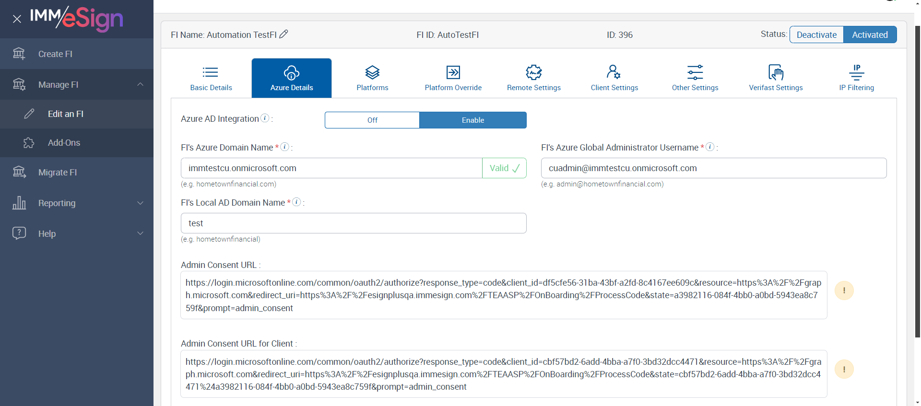
Task: Expand the Reporting menu chevron
Action: 141,203
